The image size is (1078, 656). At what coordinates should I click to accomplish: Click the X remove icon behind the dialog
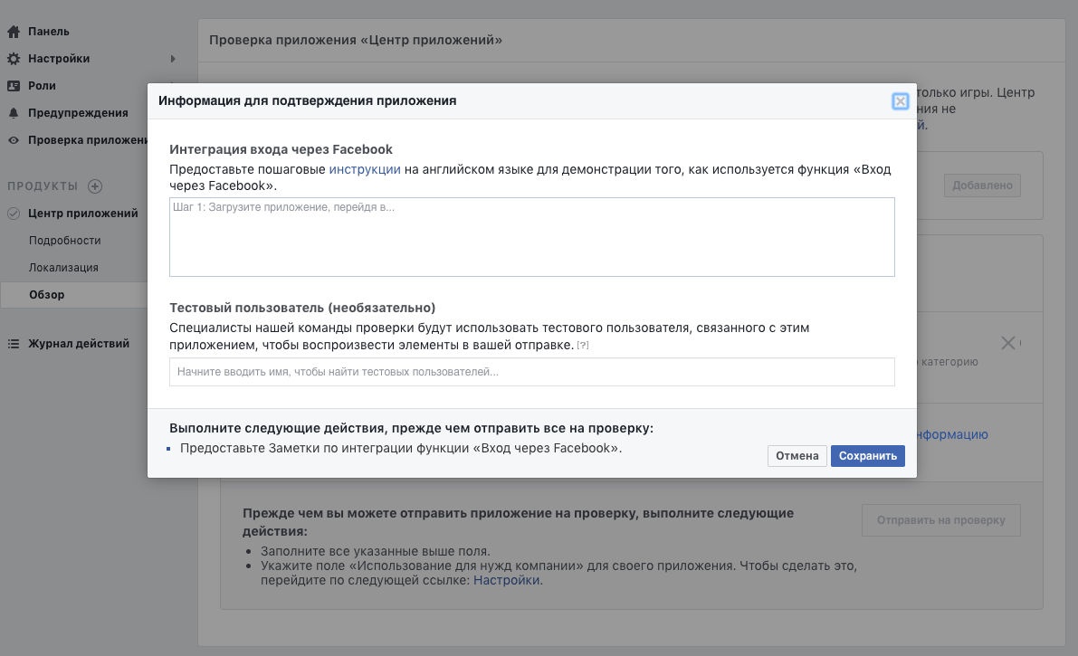(1008, 343)
